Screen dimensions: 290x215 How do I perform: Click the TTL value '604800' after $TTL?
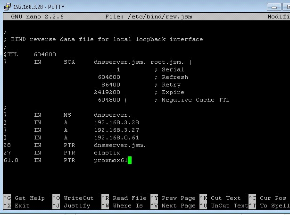45,54
